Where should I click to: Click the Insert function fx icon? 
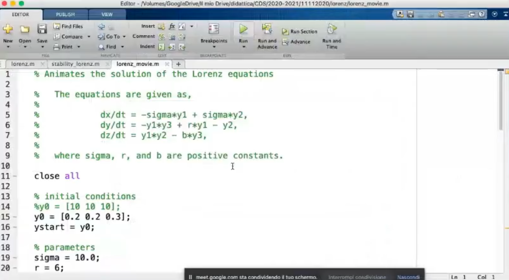point(172,26)
